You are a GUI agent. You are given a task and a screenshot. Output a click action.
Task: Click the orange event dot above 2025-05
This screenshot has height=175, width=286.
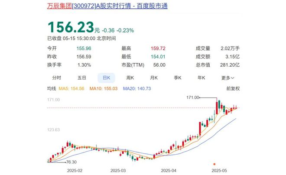pyautogui.click(x=214, y=164)
